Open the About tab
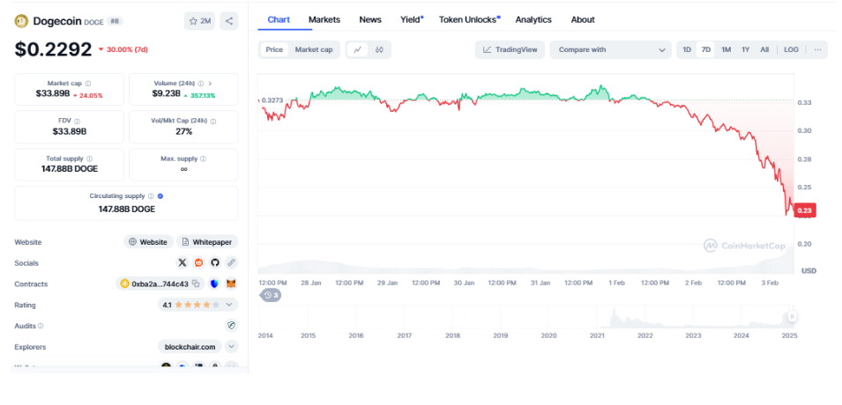Image resolution: width=842 pixels, height=405 pixels. click(x=583, y=20)
